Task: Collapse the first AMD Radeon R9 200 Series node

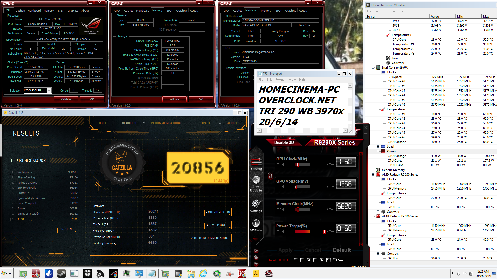Action: pos(373,175)
